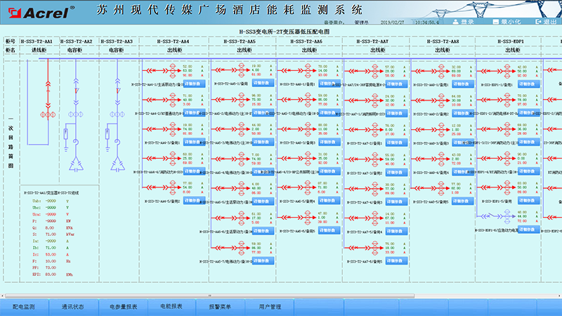Open 详细参数 for AA7-2/备用1

pyautogui.click(x=396, y=143)
